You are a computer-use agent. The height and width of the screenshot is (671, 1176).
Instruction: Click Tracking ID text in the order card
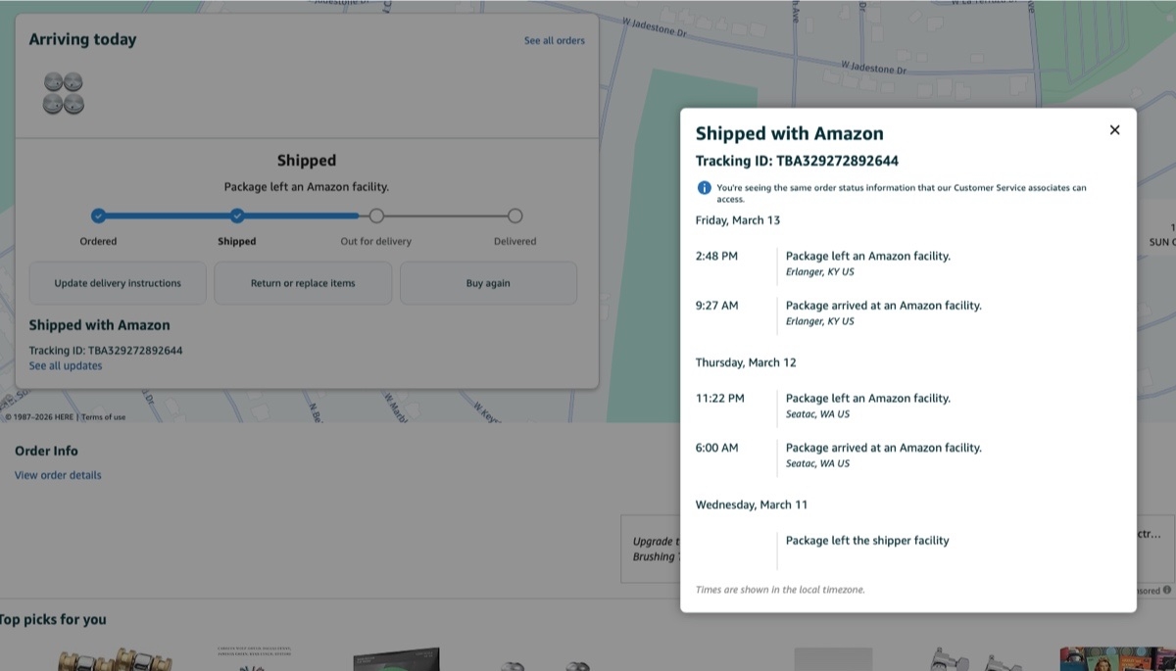[x=106, y=350]
